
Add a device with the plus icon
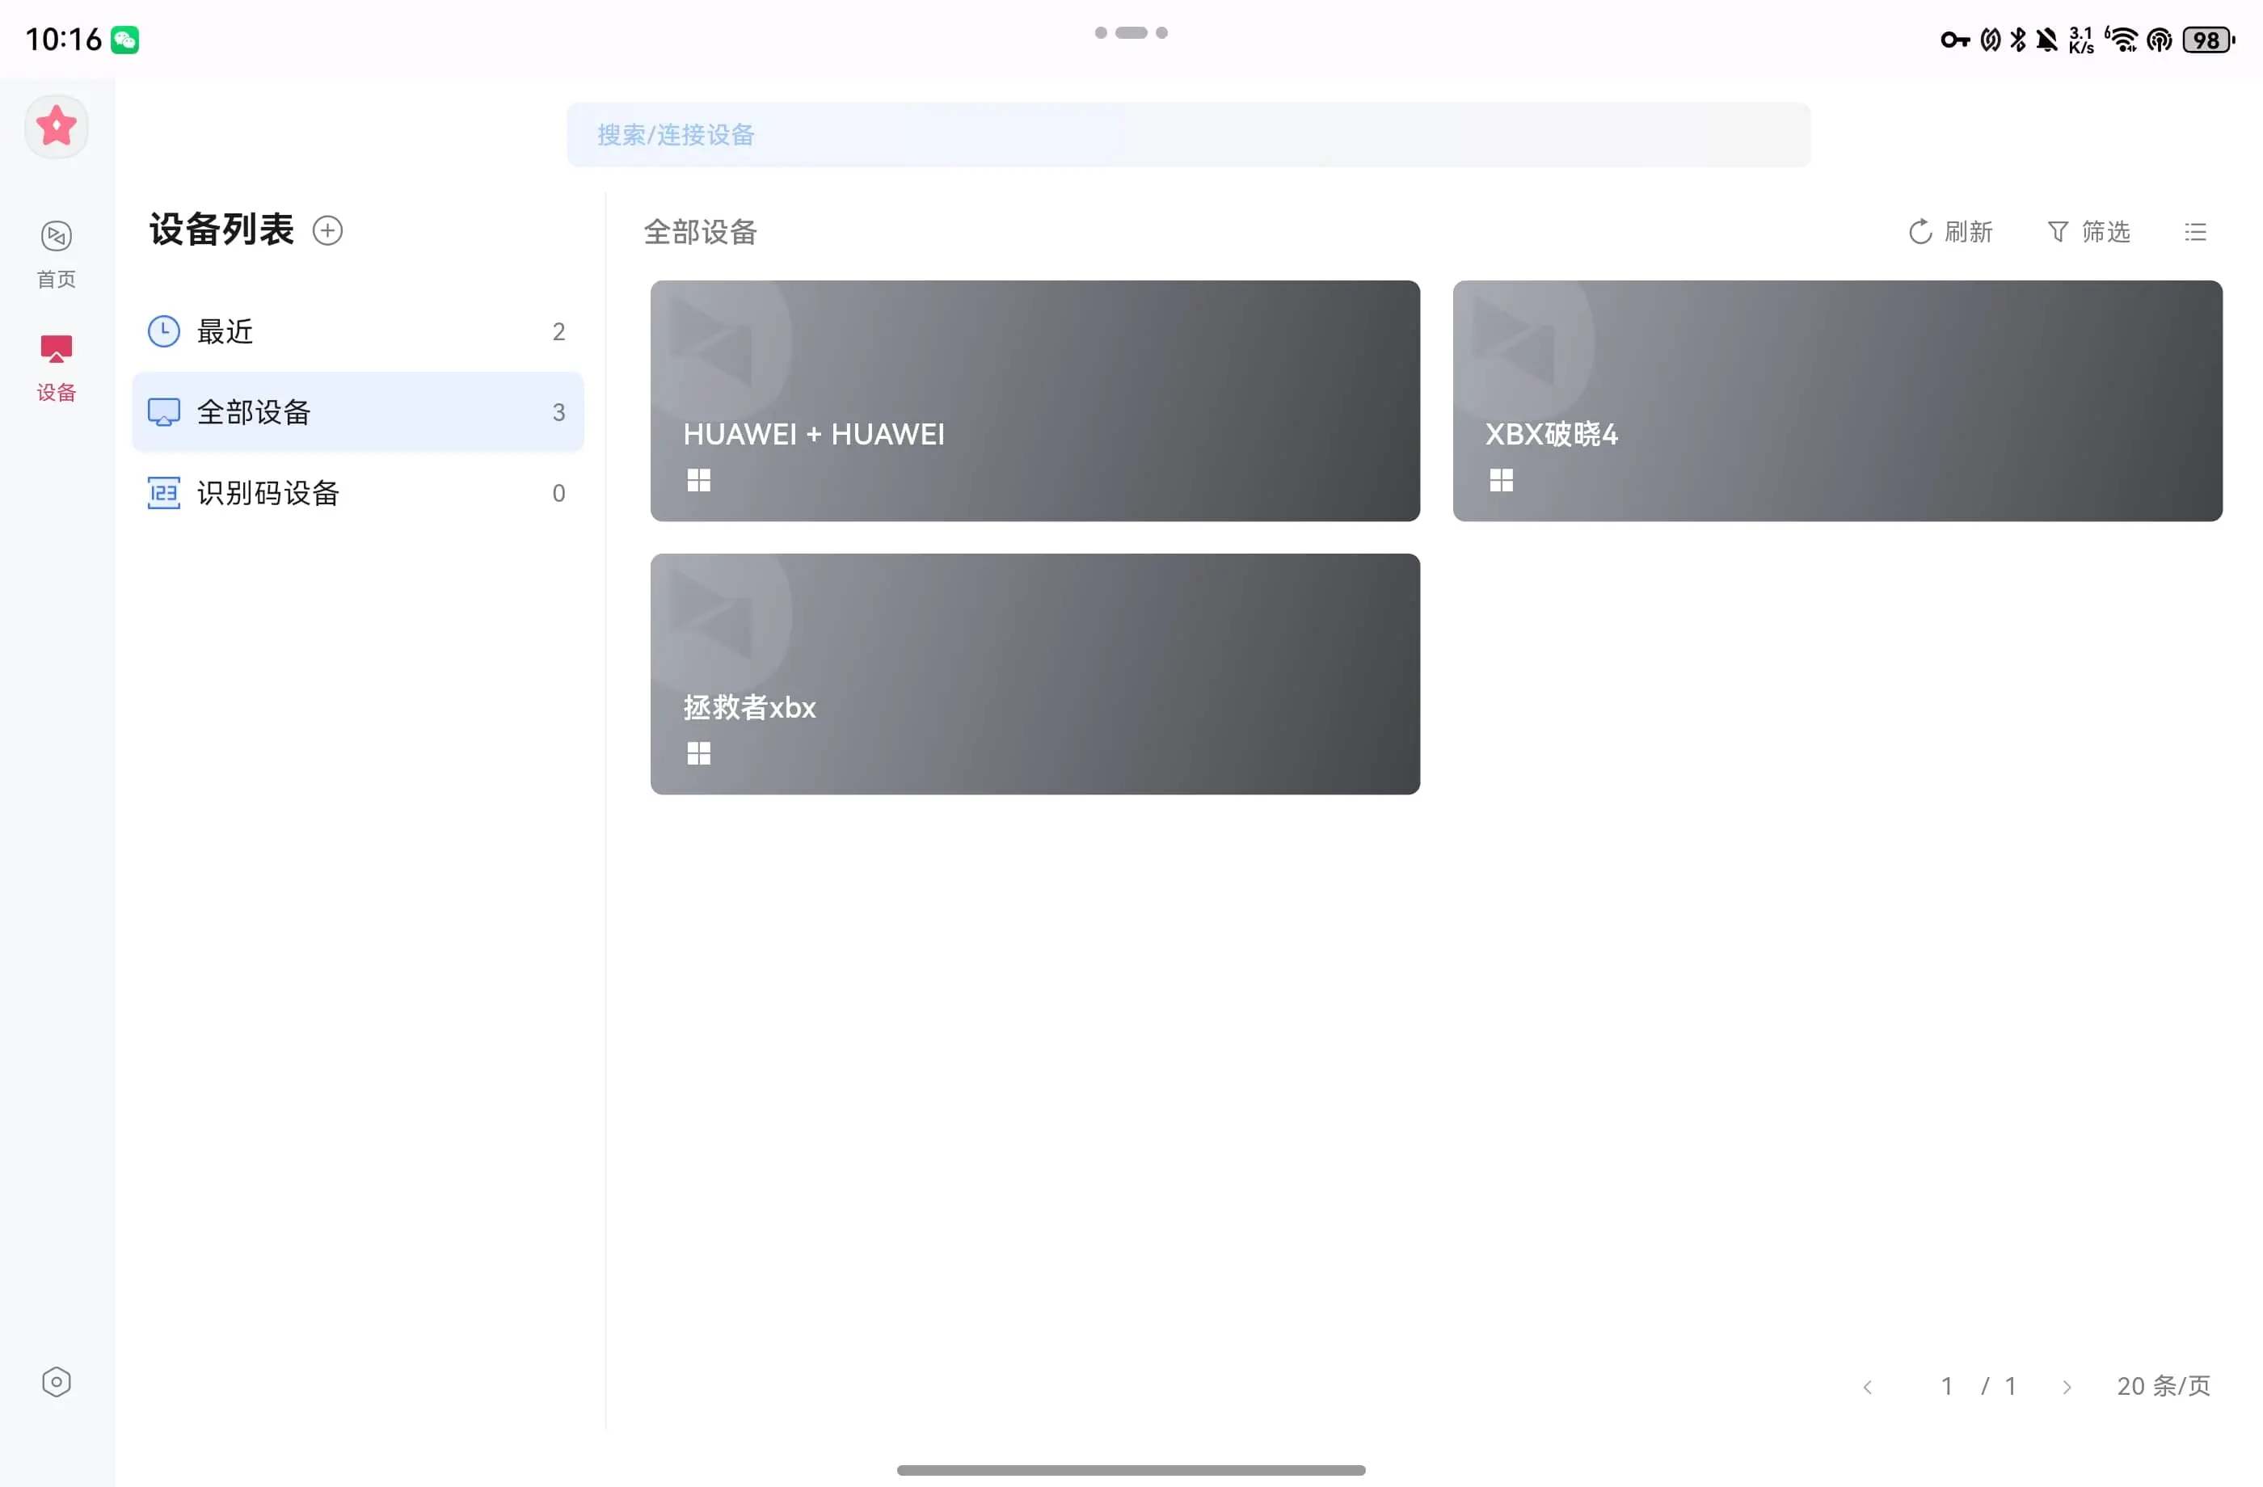point(328,231)
